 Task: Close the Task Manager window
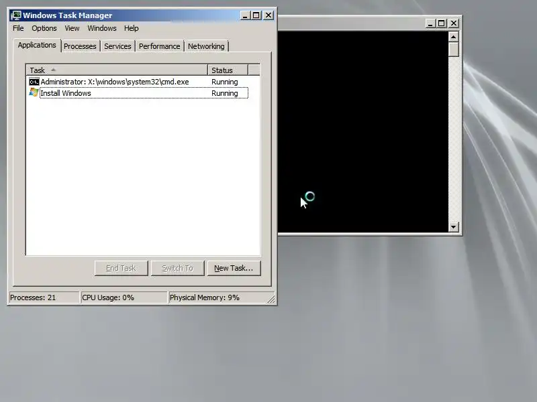tap(268, 15)
